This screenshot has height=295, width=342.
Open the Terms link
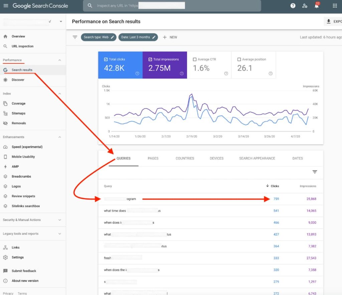[x=22, y=293]
